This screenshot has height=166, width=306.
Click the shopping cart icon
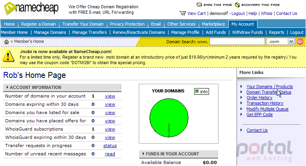click(183, 13)
